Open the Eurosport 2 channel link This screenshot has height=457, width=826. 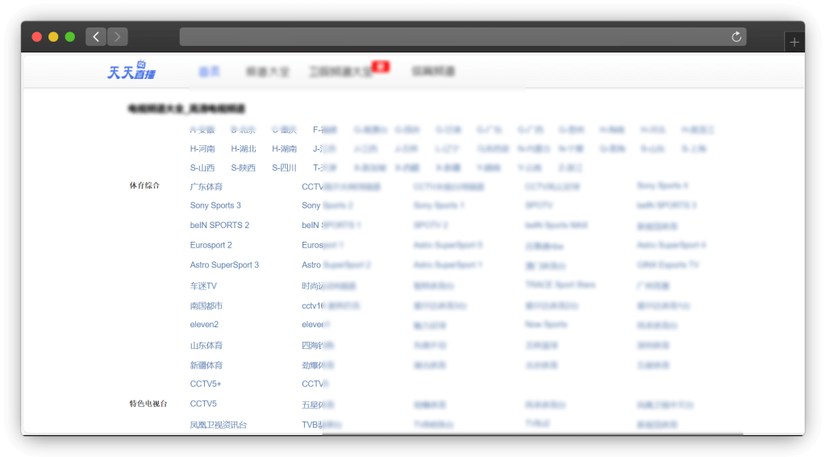coord(211,245)
